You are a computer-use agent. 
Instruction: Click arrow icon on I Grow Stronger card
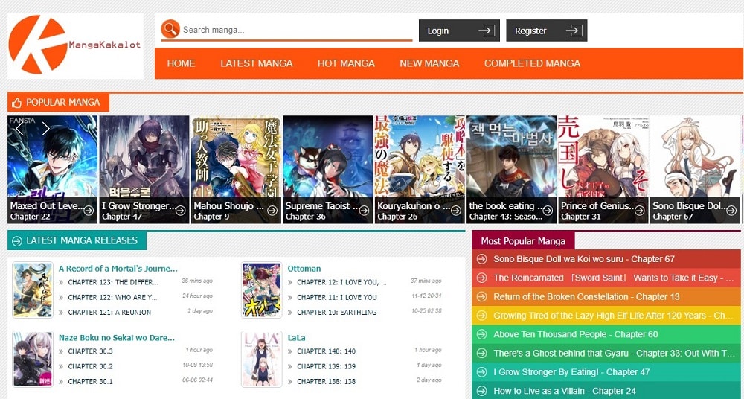pos(180,211)
